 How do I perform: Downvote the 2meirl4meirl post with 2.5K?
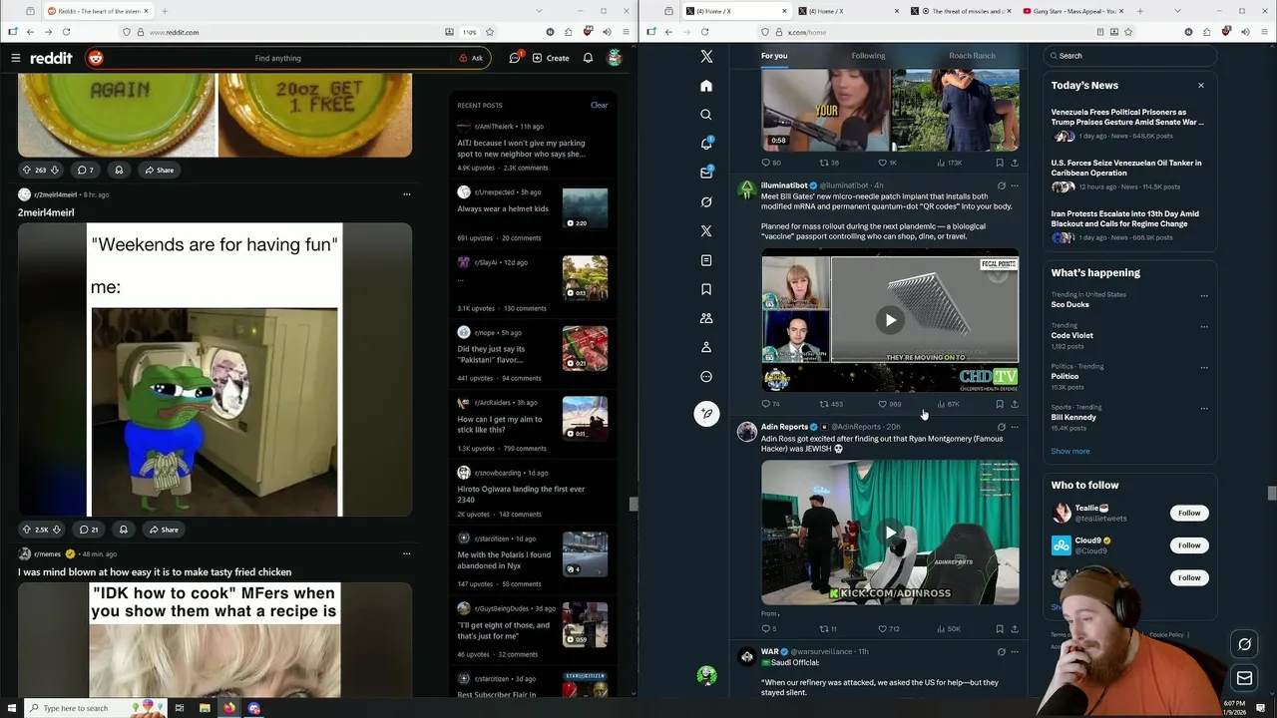[x=57, y=530]
